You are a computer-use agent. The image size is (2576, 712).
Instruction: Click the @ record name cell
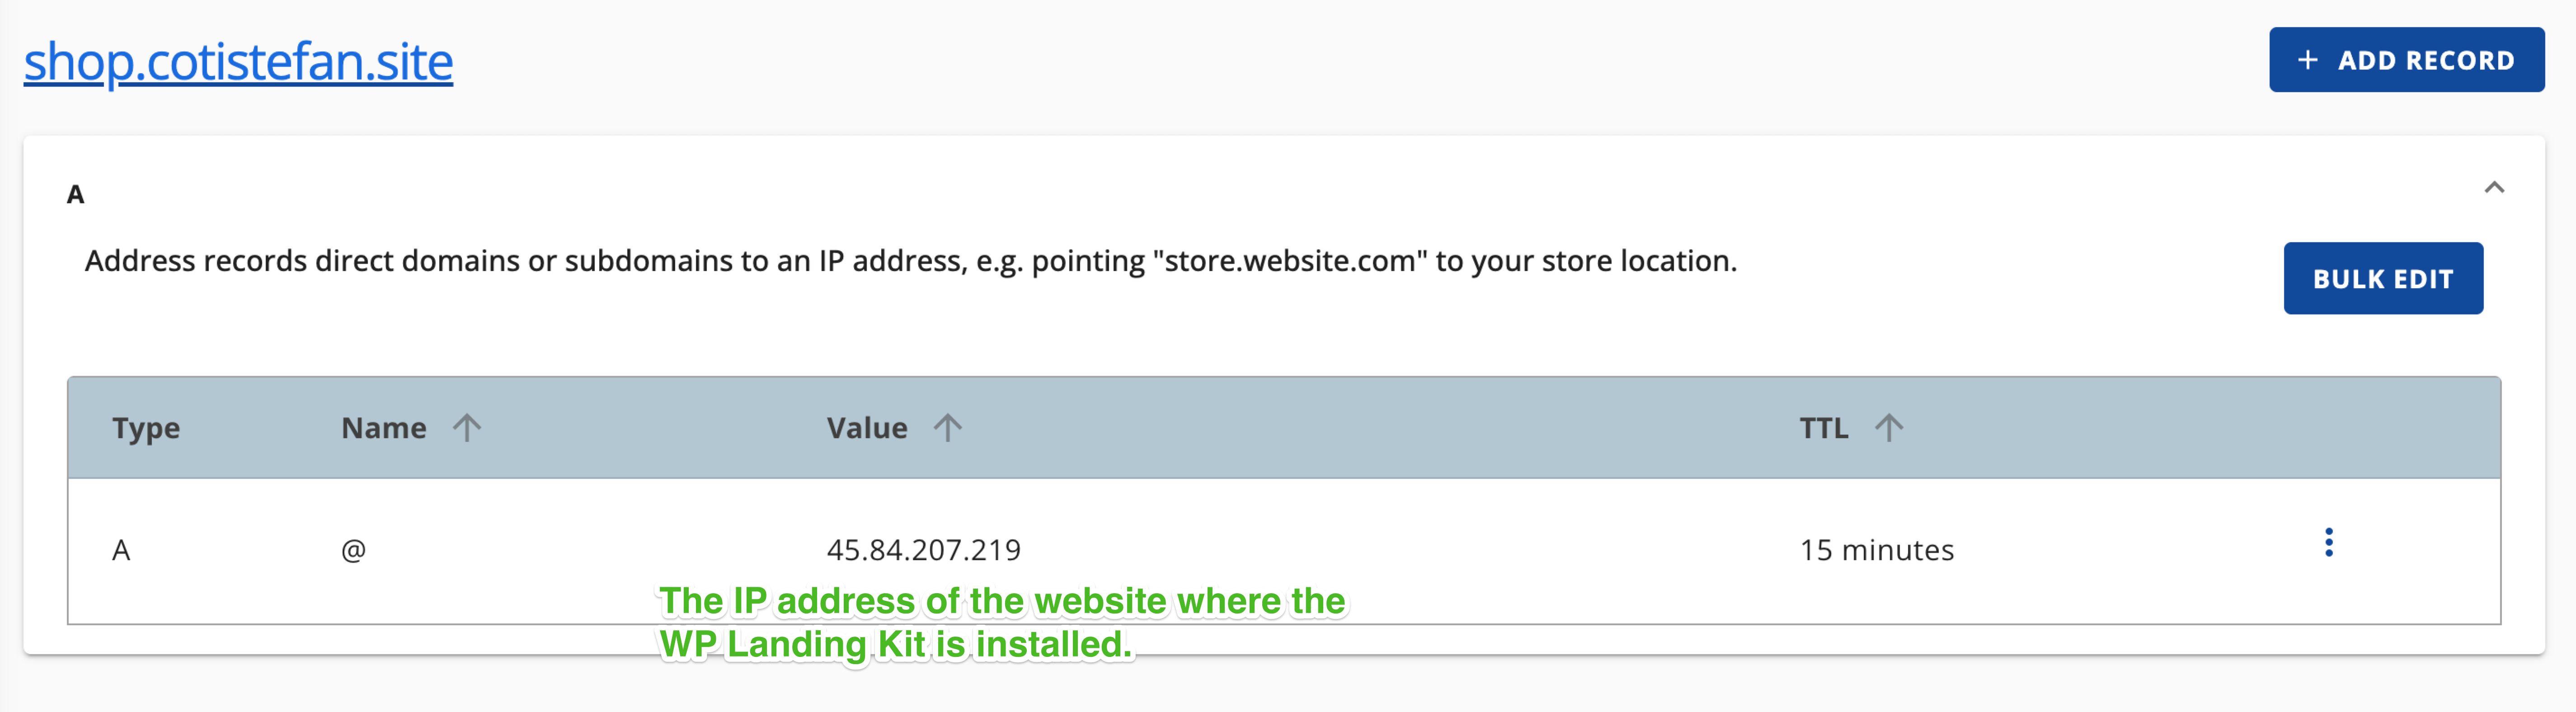click(x=353, y=548)
